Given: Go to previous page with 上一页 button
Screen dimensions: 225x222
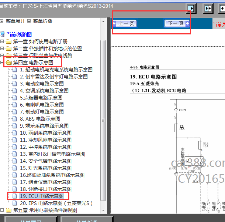Looking at the screenshot, I should coord(125,23).
